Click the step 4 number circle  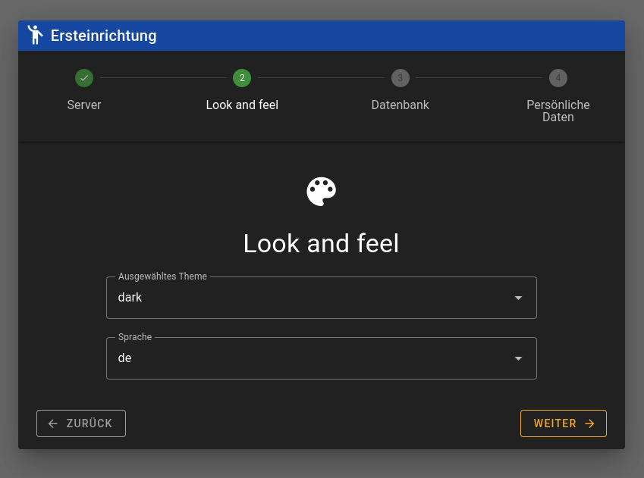[558, 77]
